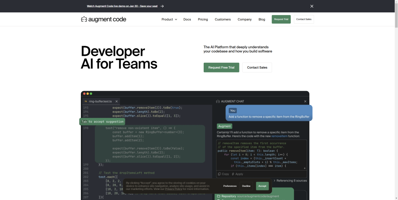The image size is (398, 200).
Task: Visit the Blog
Action: 262,19
